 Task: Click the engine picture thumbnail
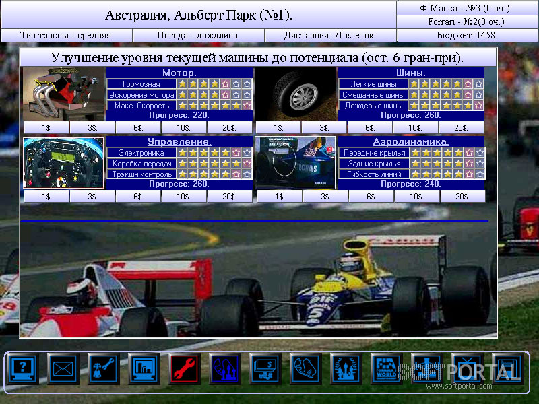coord(64,94)
